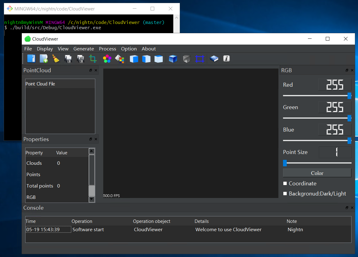Screen dimensions: 358x257
Task: Undock the Console panel
Action: tap(347, 208)
